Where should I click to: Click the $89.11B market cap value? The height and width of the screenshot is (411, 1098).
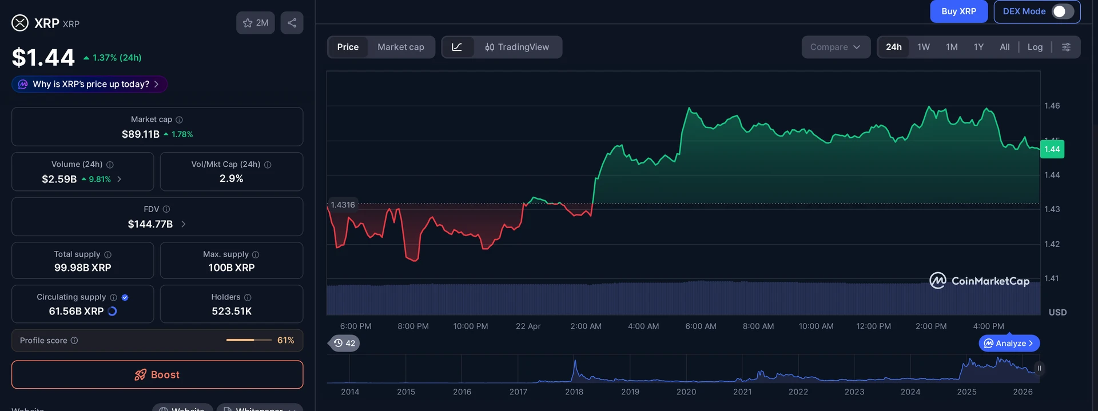(x=141, y=134)
